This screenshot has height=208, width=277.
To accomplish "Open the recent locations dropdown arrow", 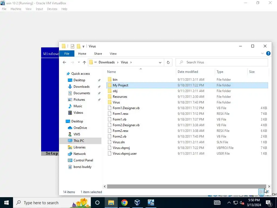I will pyautogui.click(x=79, y=62).
